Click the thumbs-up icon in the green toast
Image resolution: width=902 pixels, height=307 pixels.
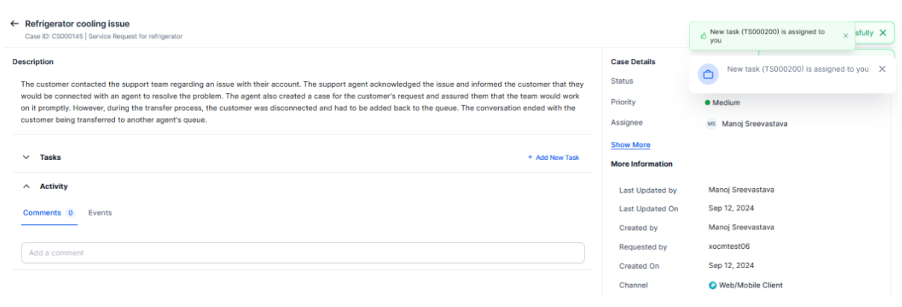point(703,36)
